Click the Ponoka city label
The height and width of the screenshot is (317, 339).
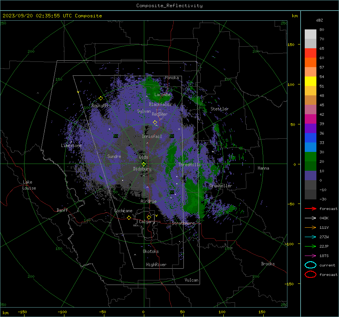coord(172,78)
